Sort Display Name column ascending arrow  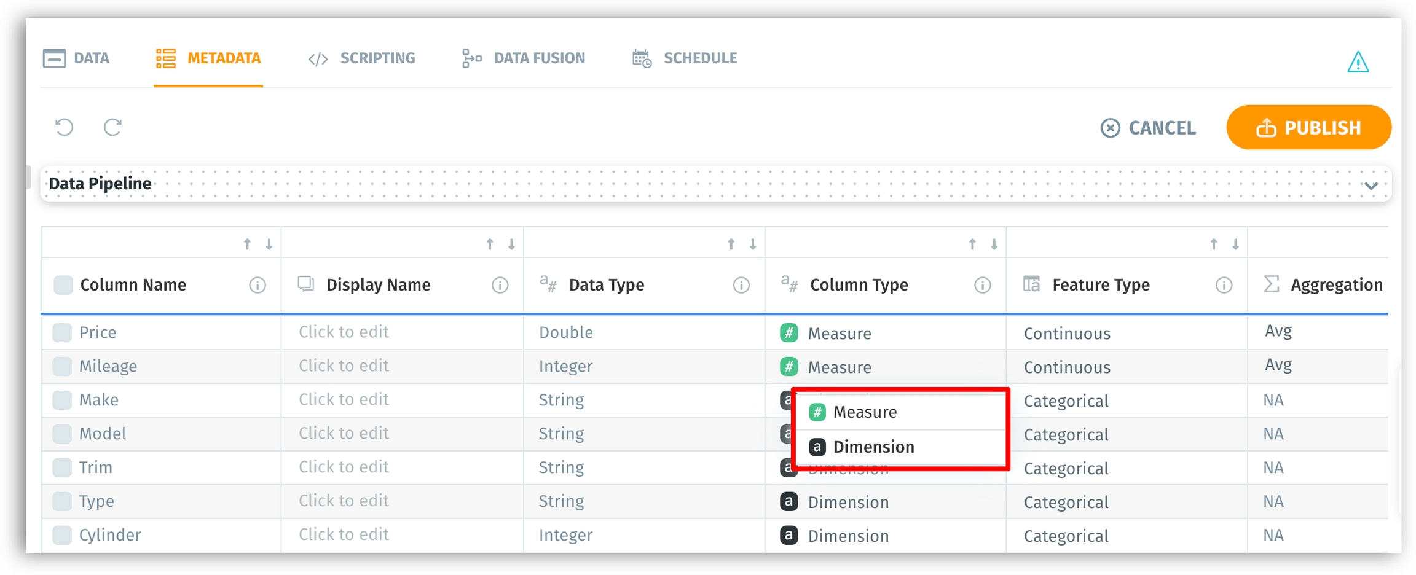pos(490,244)
